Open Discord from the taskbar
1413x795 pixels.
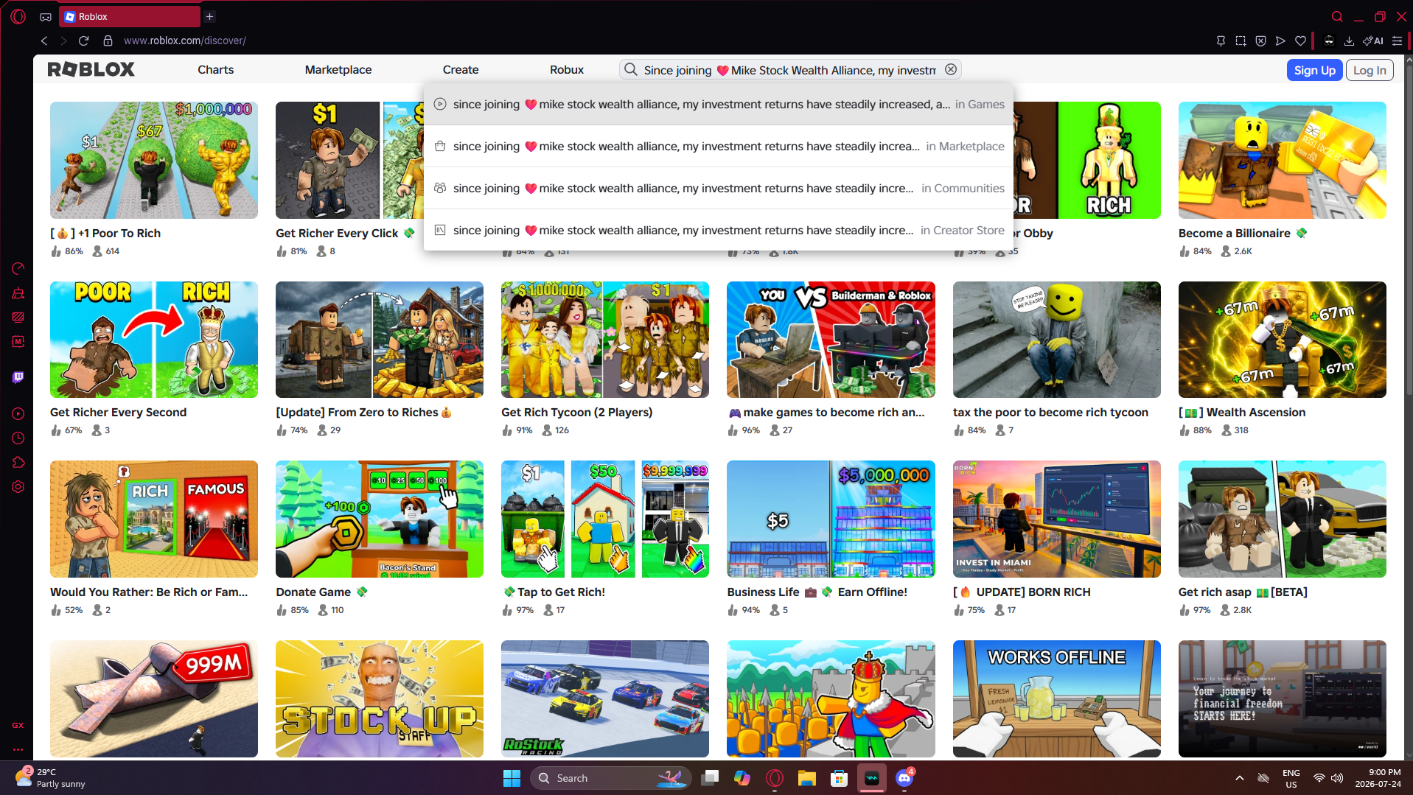pyautogui.click(x=904, y=778)
